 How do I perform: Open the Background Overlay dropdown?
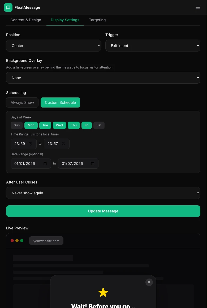coord(103,78)
